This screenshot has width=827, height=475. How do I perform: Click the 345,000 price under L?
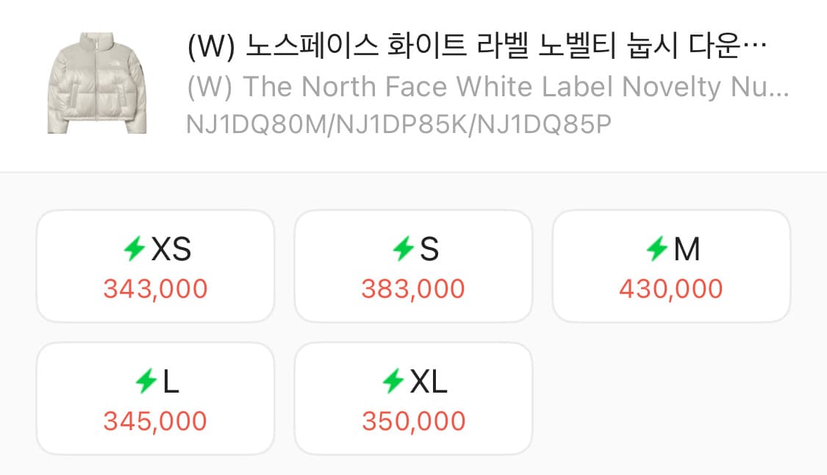pyautogui.click(x=155, y=421)
